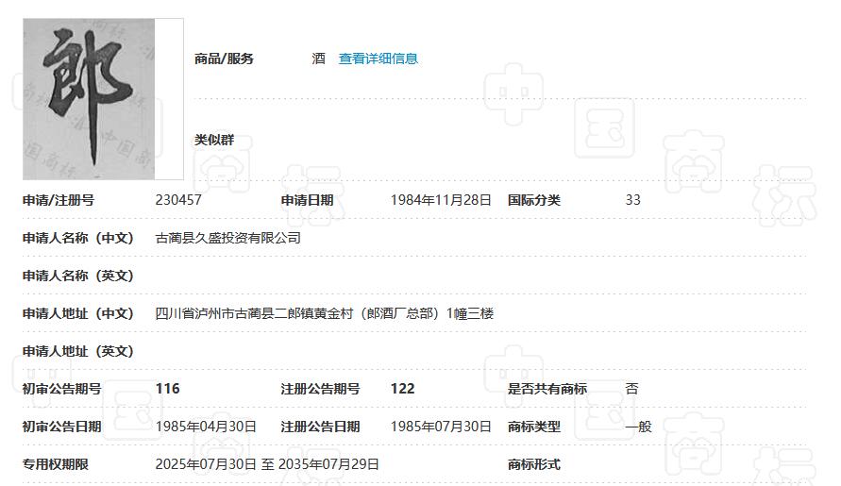
Task: Click the international class value 33
Action: pos(633,200)
